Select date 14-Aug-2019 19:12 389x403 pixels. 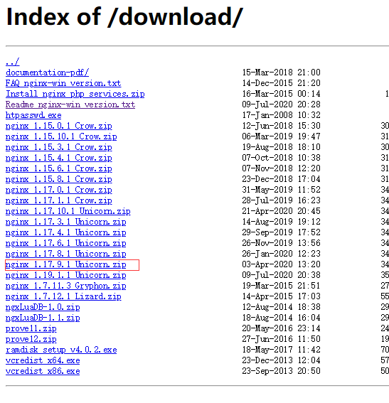point(282,222)
